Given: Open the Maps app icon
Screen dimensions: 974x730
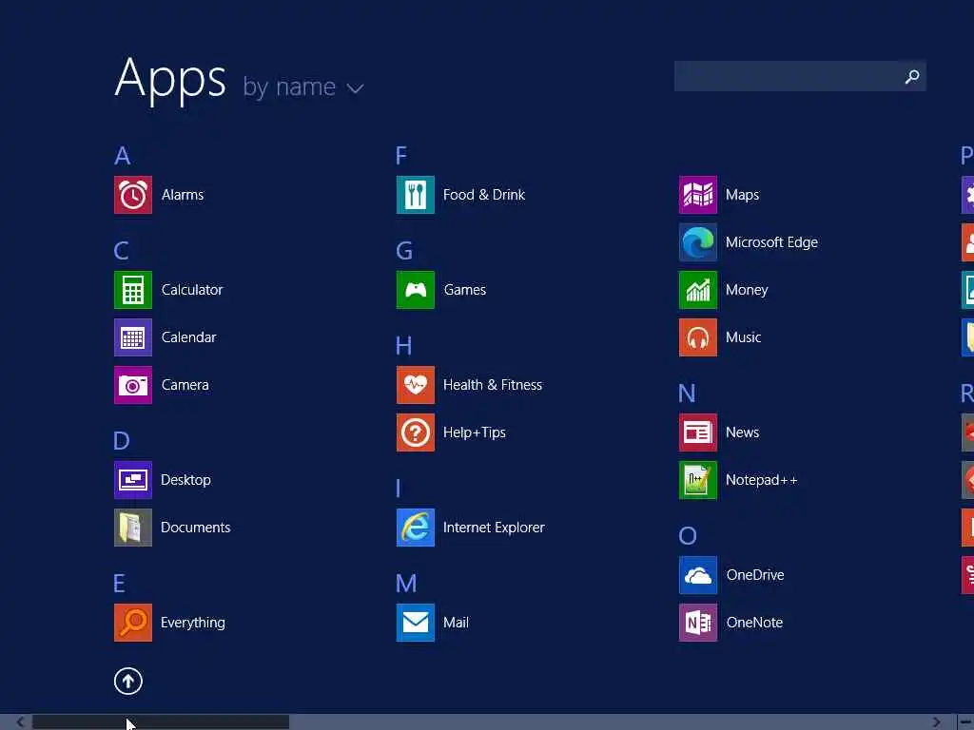Looking at the screenshot, I should pos(698,195).
